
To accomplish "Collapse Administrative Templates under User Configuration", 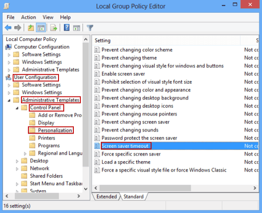I will click(x=9, y=100).
